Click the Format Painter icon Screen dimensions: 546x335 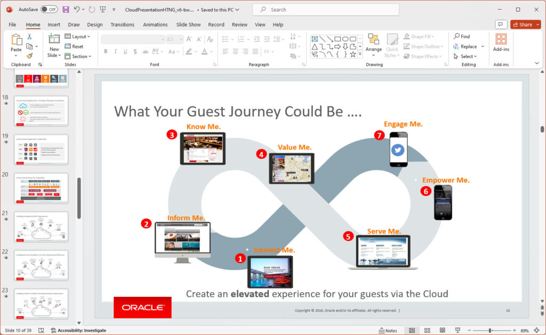tap(30, 56)
